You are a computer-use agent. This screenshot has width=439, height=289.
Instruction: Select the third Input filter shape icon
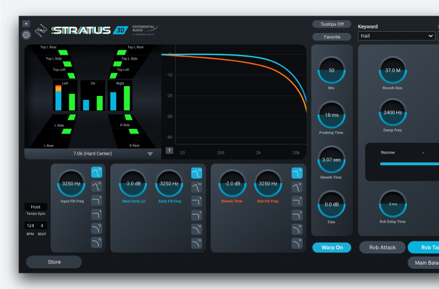click(x=96, y=201)
